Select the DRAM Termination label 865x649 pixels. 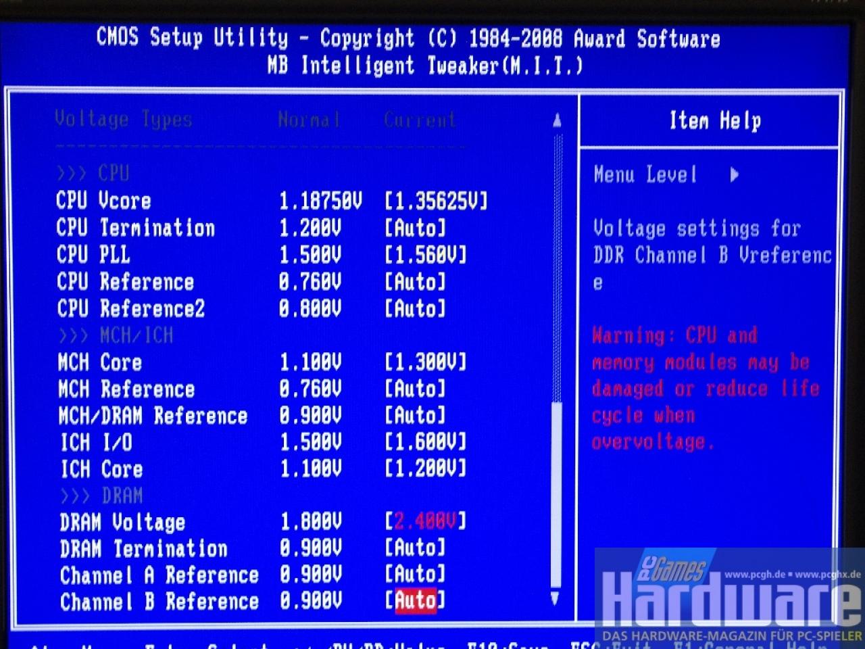pos(144,548)
